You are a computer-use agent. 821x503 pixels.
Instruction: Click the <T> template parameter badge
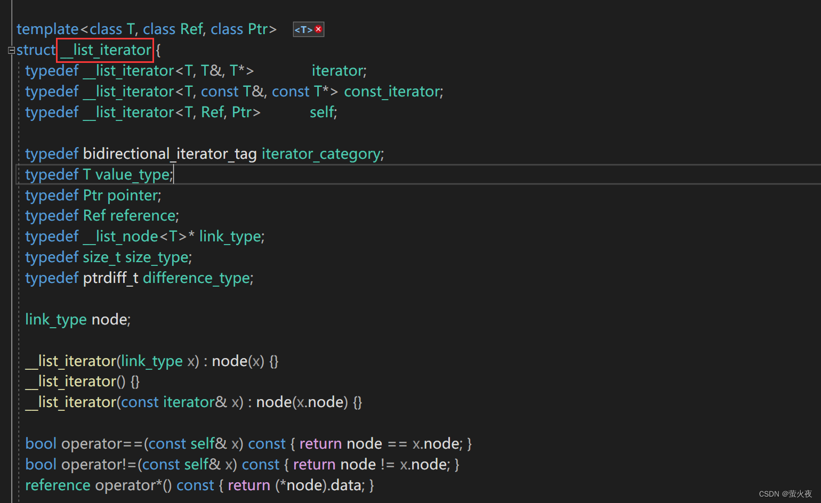pos(309,29)
